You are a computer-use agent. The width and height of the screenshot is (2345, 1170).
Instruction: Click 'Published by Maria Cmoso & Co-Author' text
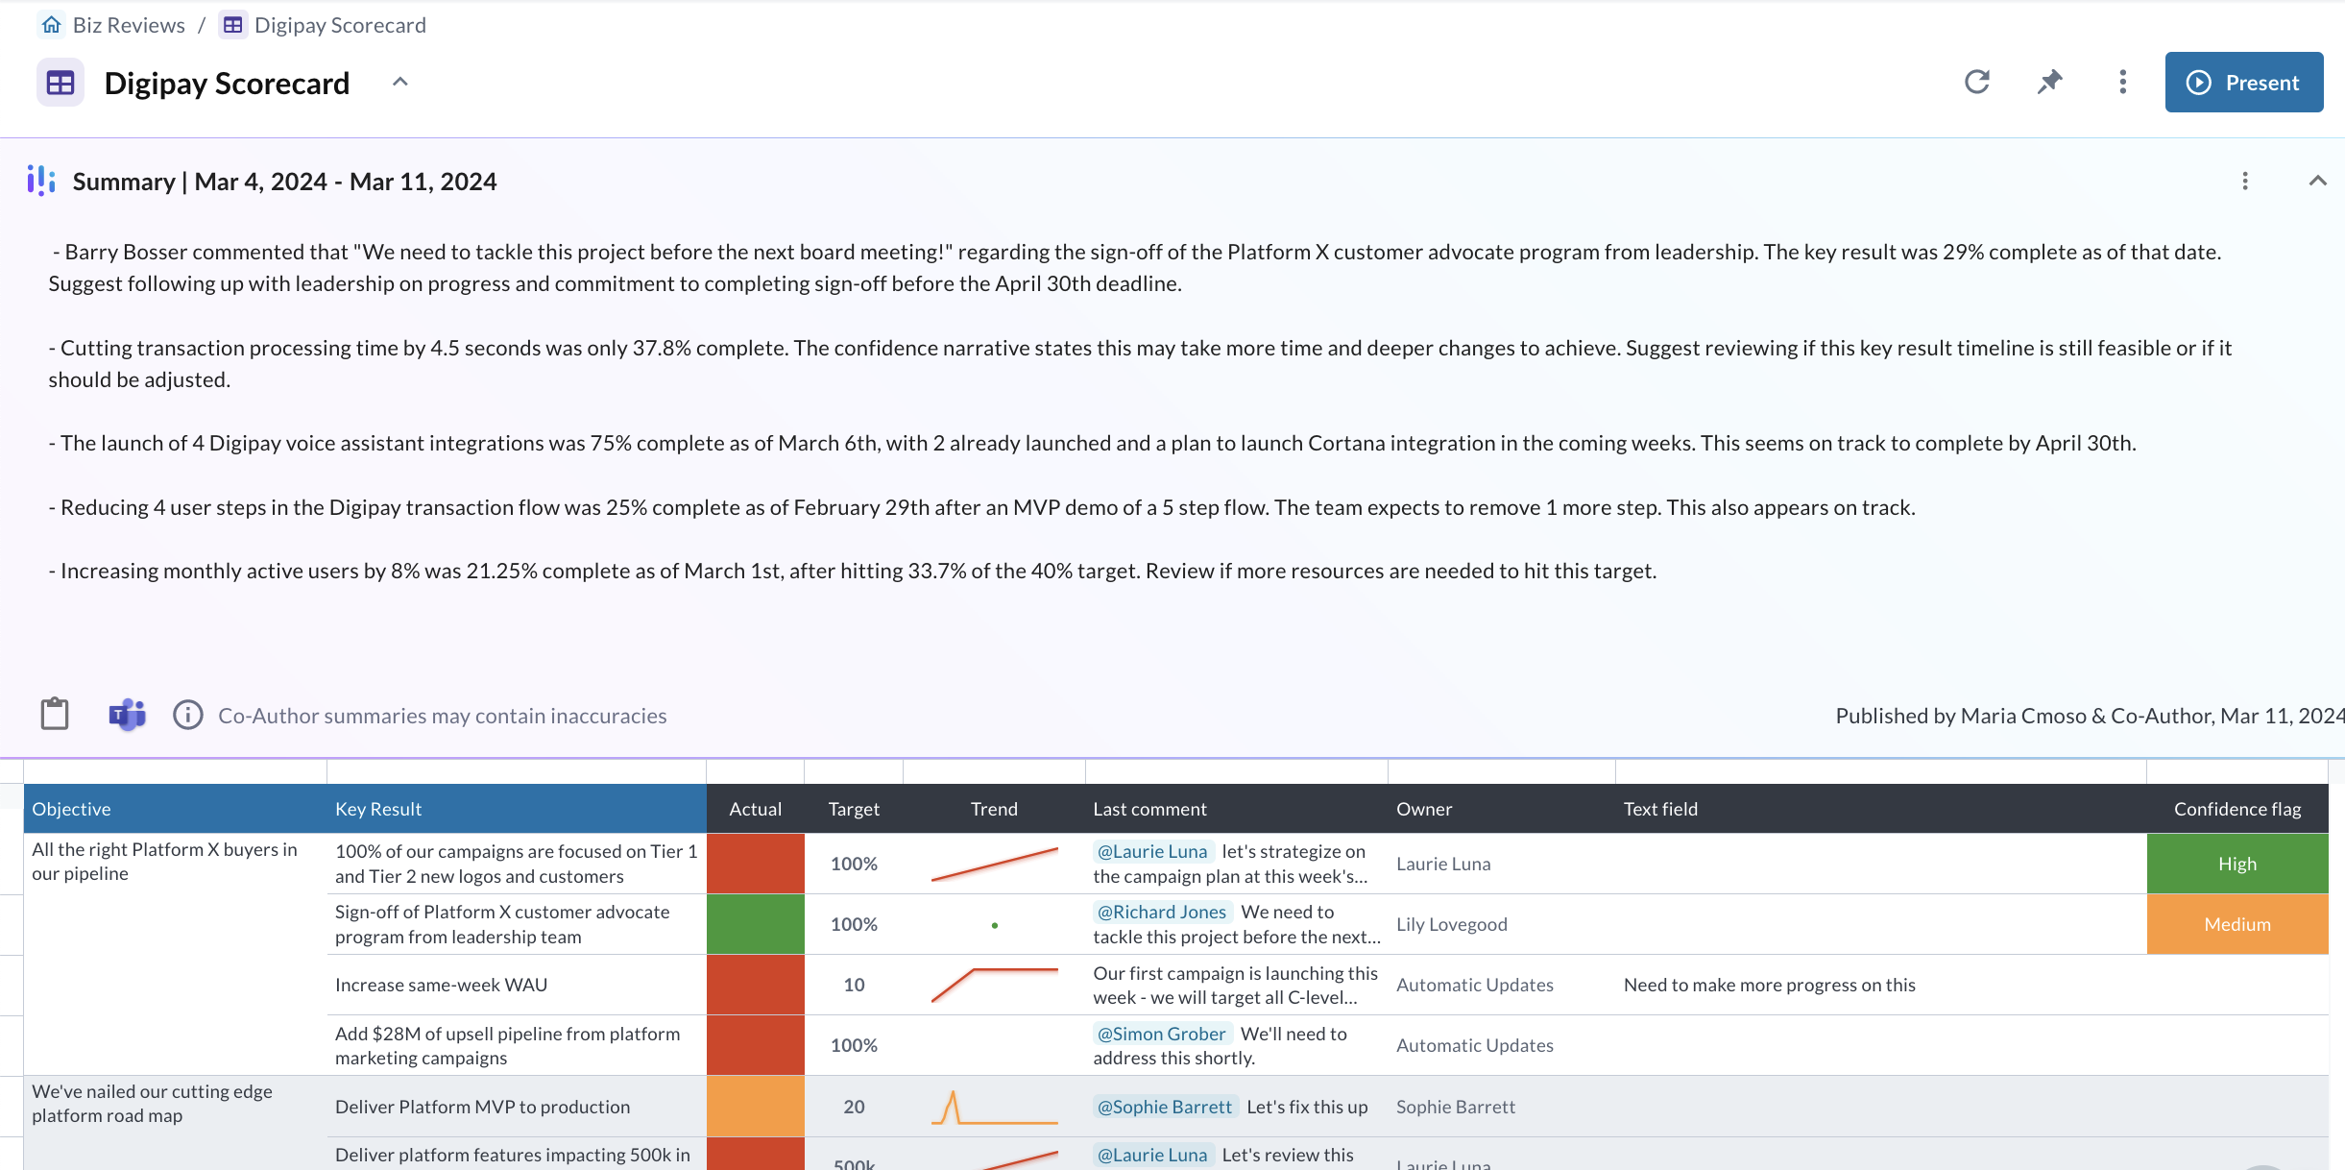[2089, 716]
